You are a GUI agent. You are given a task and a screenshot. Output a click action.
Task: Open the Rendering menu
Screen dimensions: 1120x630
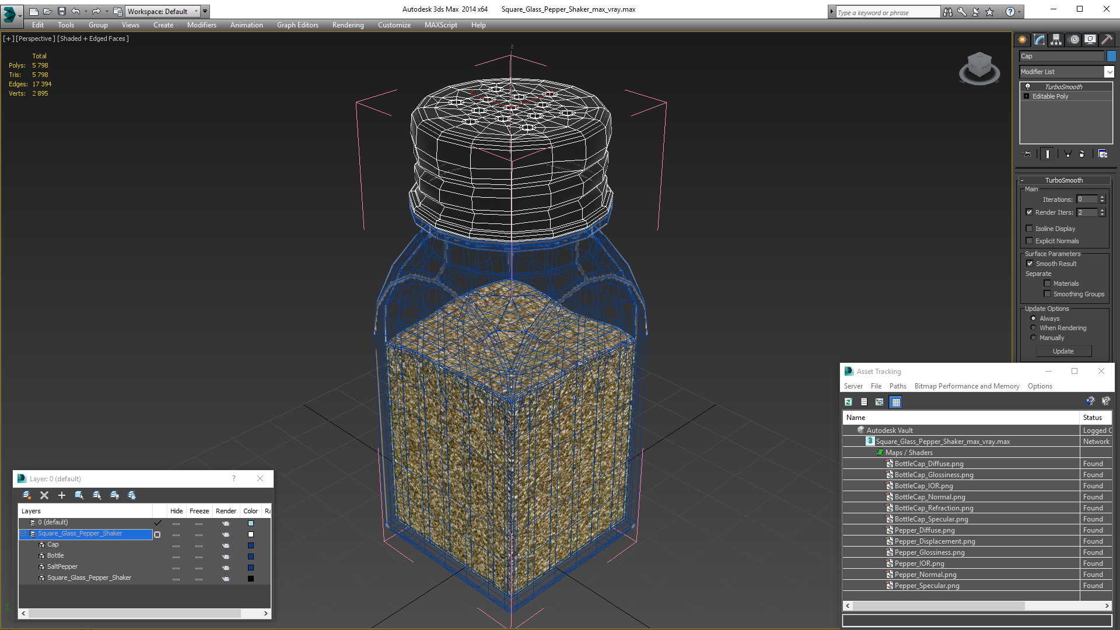pyautogui.click(x=348, y=25)
